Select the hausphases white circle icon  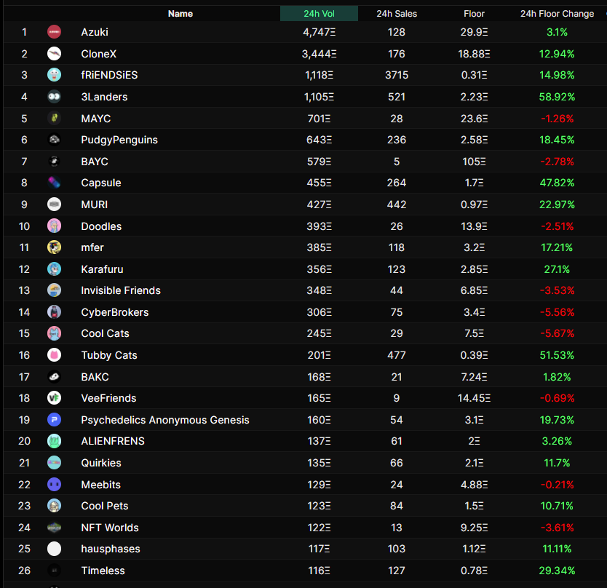coord(54,548)
